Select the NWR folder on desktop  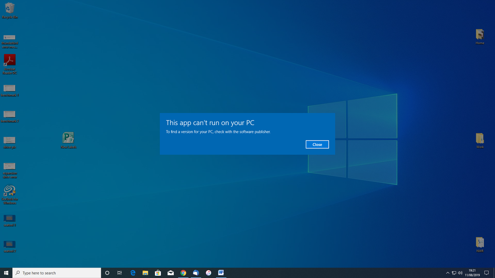(x=480, y=244)
